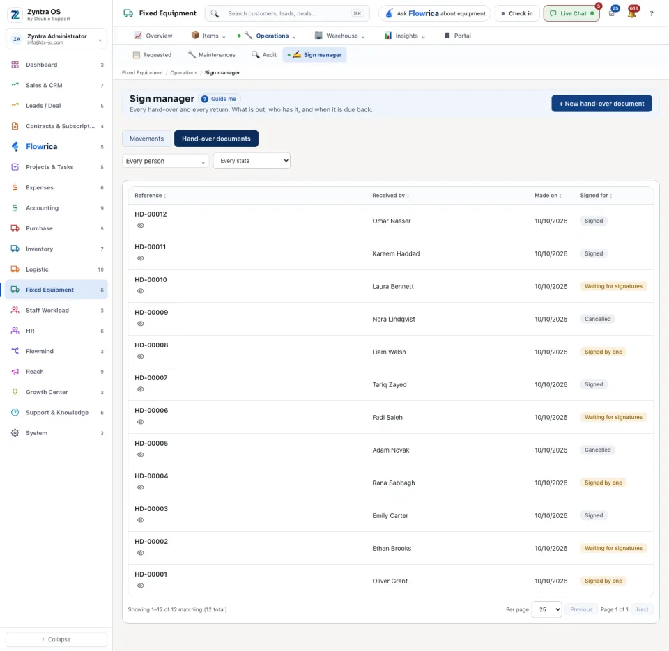Switch to Movements view

click(x=147, y=139)
